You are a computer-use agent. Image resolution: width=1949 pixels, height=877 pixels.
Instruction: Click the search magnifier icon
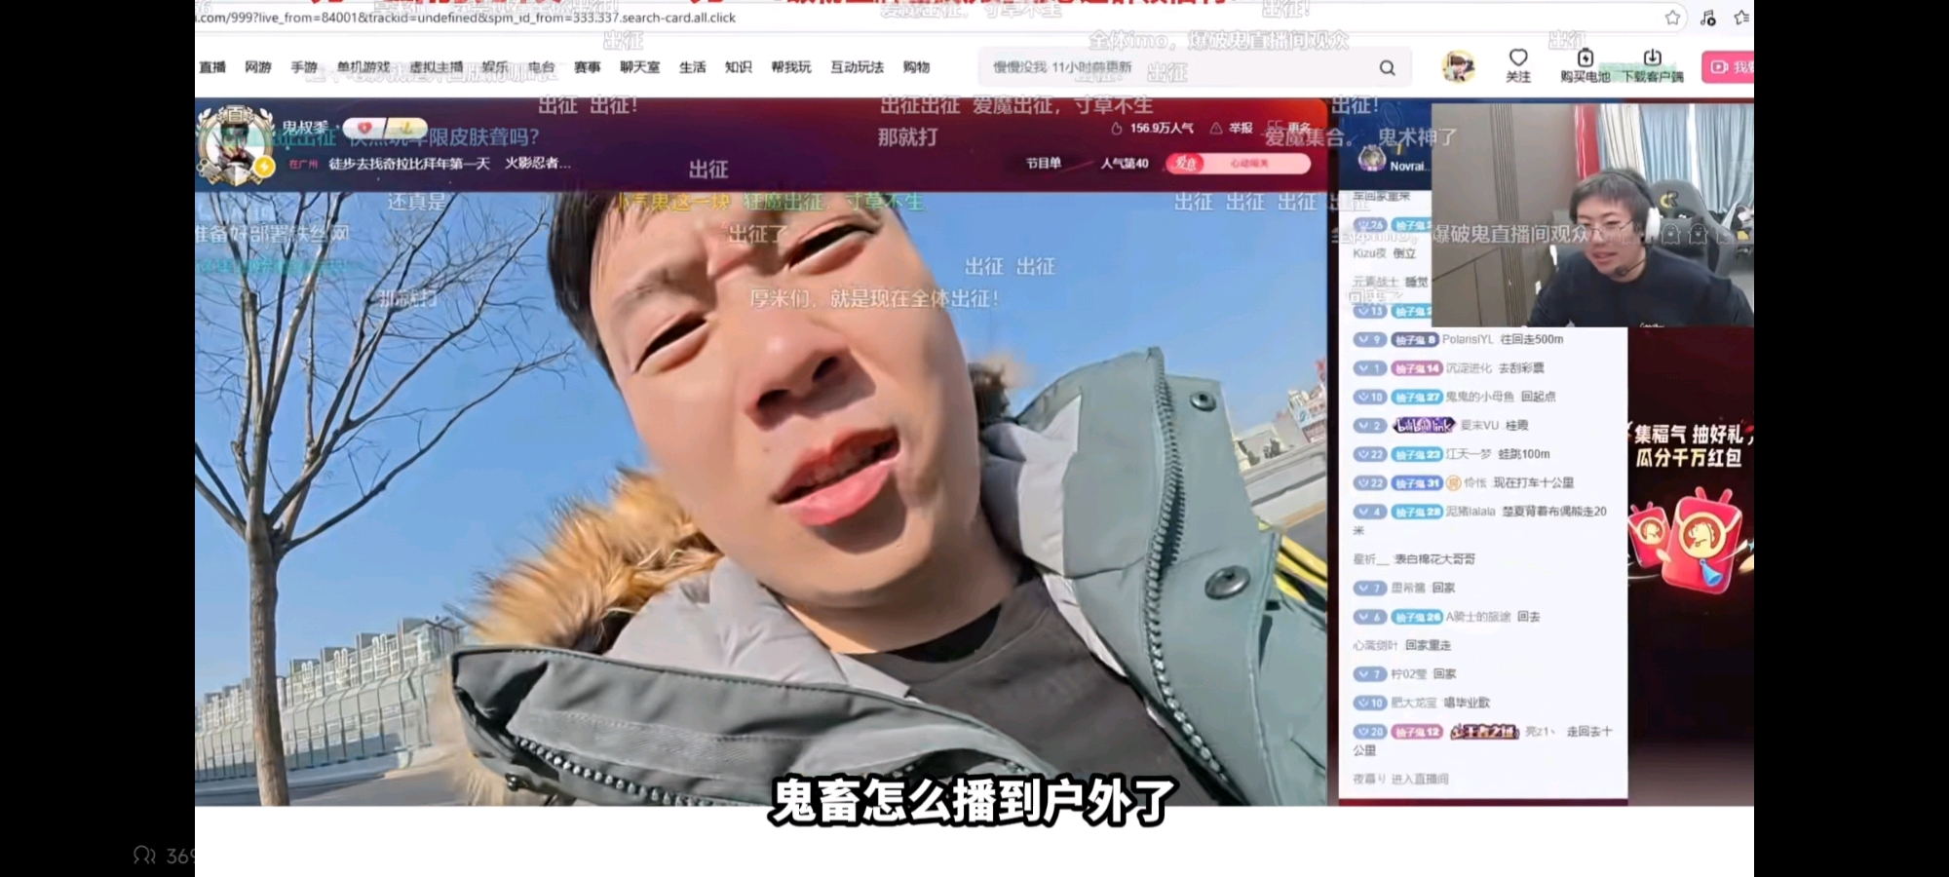[1387, 67]
